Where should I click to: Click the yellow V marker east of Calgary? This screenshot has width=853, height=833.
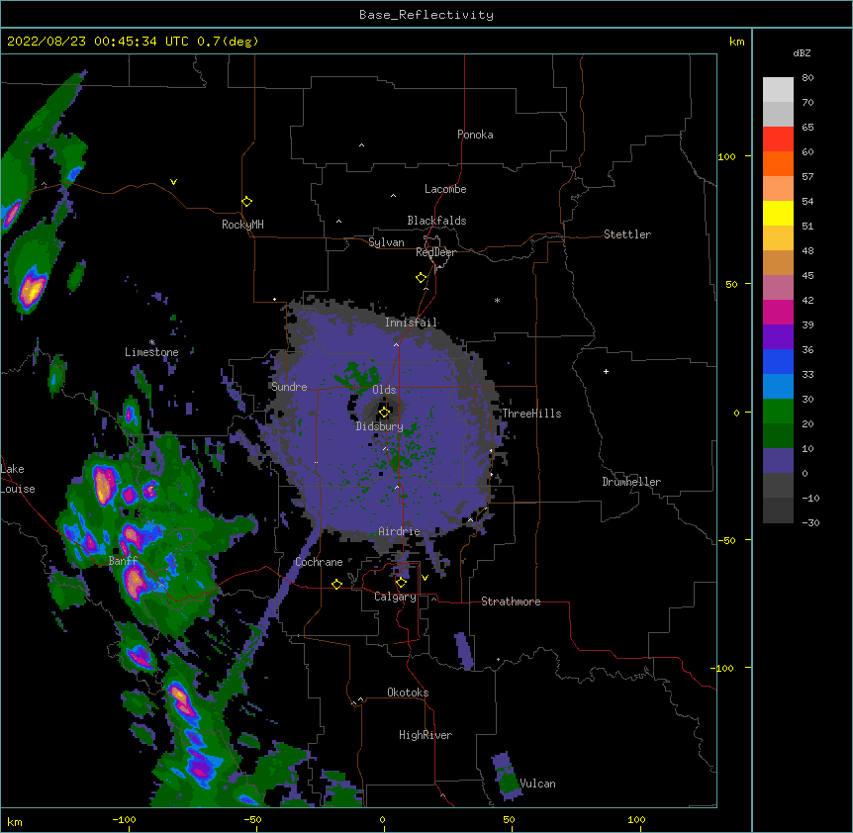point(425,578)
